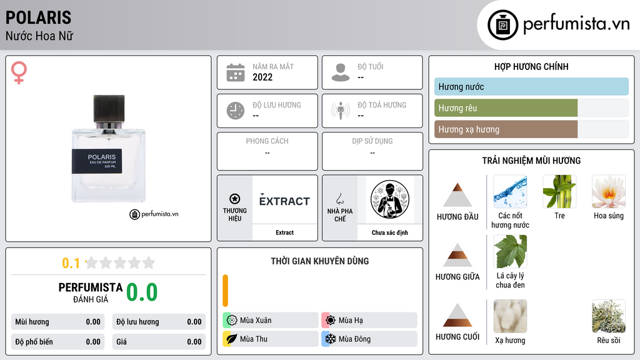The width and height of the screenshot is (640, 360).
Task: Click the pink female gender symbol icon
Action: coord(19,72)
